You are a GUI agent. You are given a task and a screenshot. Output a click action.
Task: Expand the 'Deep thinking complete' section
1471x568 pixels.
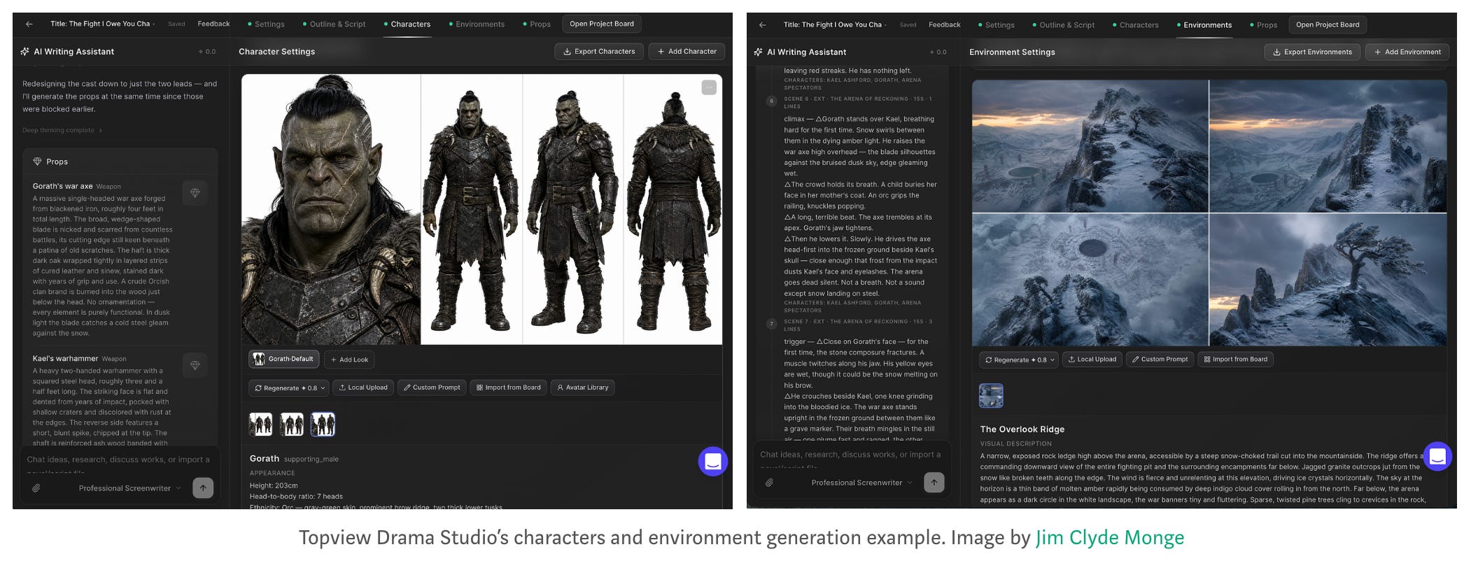[62, 130]
